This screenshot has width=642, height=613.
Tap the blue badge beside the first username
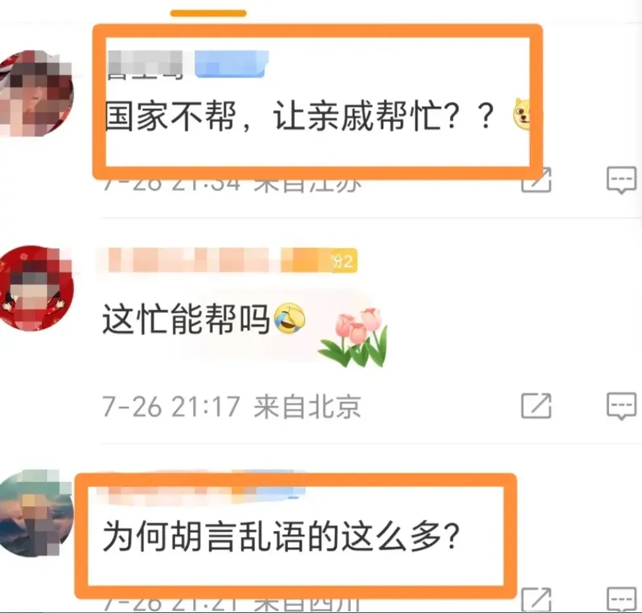(x=231, y=64)
